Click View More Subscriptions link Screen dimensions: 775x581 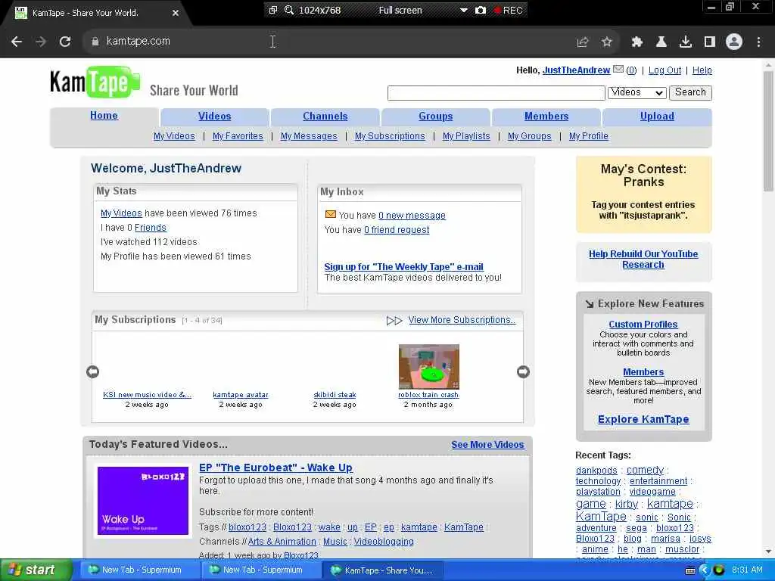click(x=462, y=320)
